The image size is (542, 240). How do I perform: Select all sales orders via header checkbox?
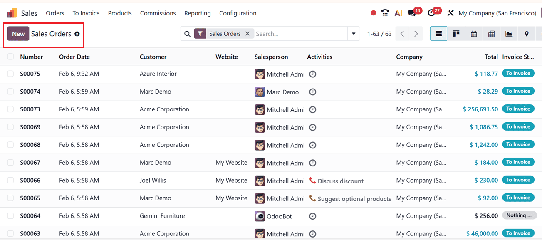(x=10, y=57)
